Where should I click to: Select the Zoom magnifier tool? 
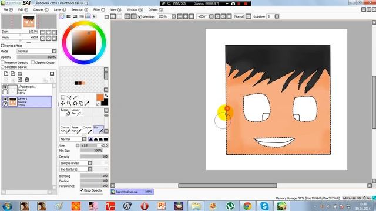(x=69, y=103)
